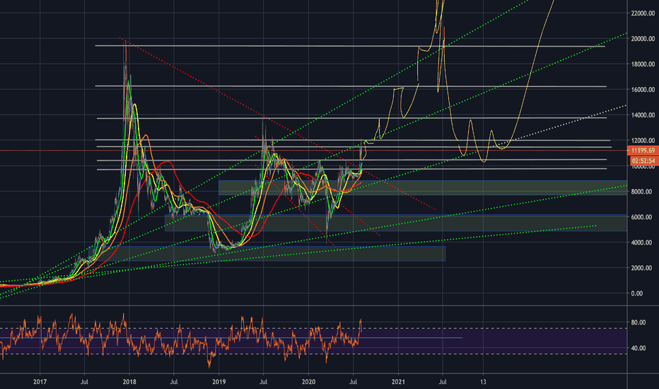The image size is (659, 389).
Task: Click the 20000.00 price axis label
Action: [643, 39]
